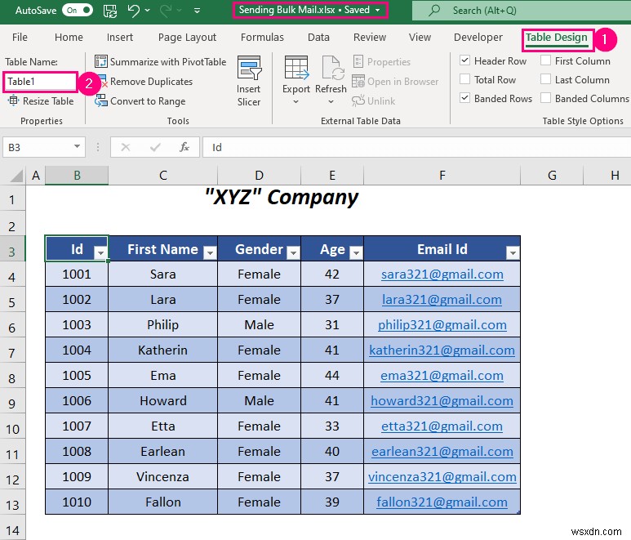Select column C header
631x540 pixels.
tap(162, 176)
